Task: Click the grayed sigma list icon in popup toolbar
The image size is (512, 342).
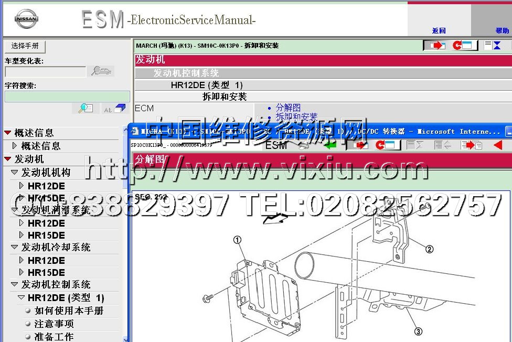Action: click(x=415, y=145)
